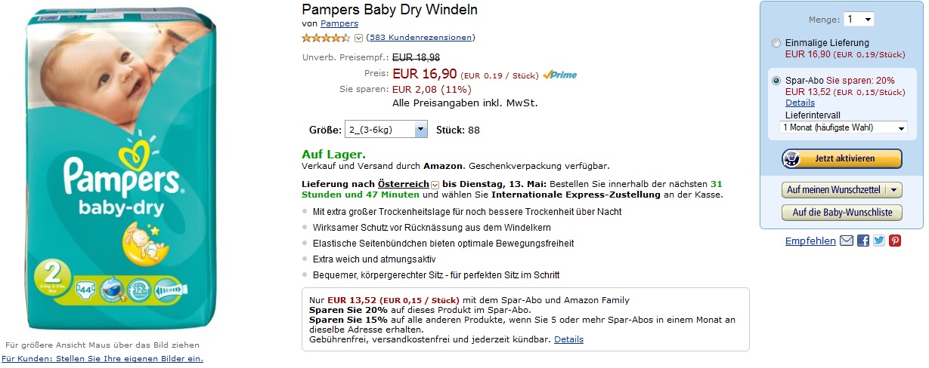Screen dimensions: 929x368
Task: Open Lieferintervall 1 Monat dropdown
Action: coord(844,127)
